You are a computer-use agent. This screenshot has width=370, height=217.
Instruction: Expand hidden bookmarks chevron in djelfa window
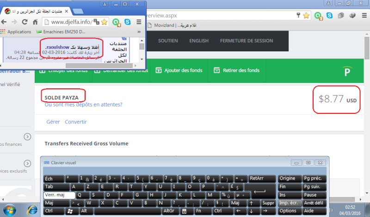139,31
